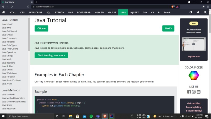
Task: Open the browser hamburger menu
Action: [x=208, y=7]
